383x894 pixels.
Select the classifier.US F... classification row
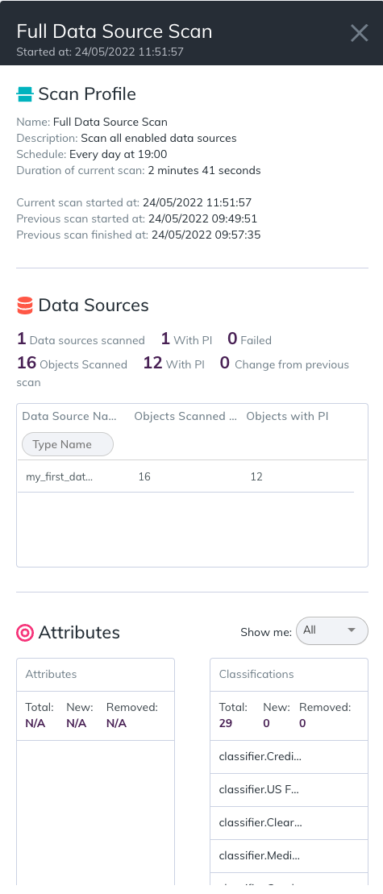(289, 790)
